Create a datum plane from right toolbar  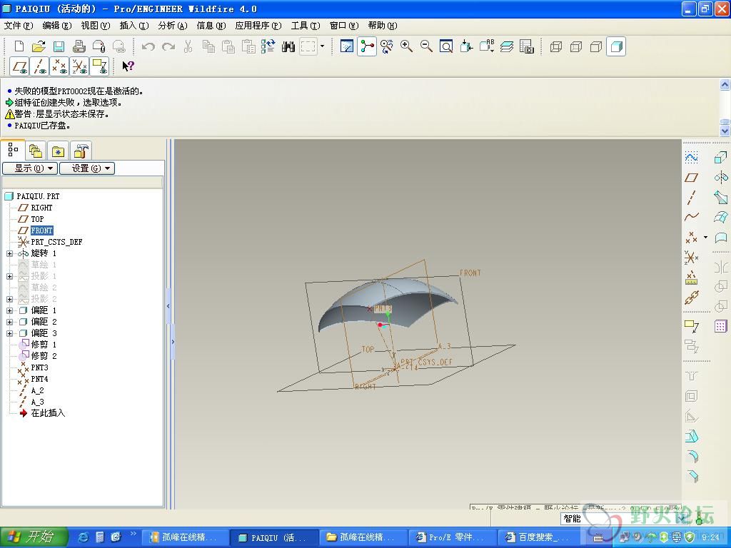pyautogui.click(x=691, y=178)
